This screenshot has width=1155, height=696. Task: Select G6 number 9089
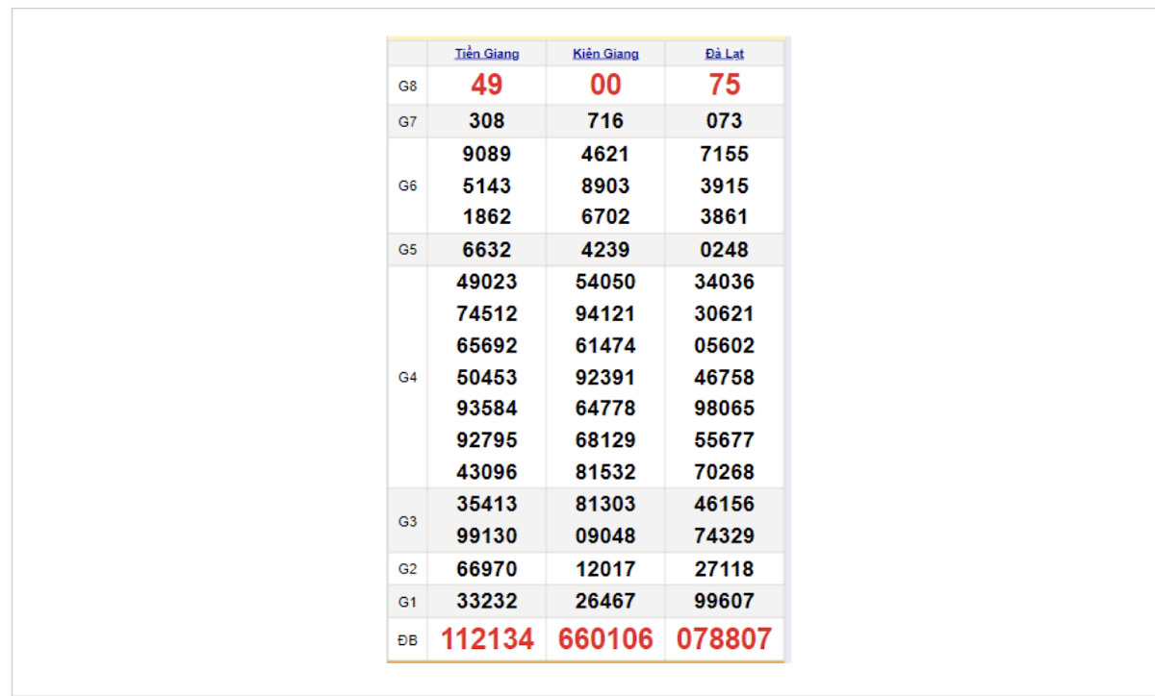(x=487, y=154)
